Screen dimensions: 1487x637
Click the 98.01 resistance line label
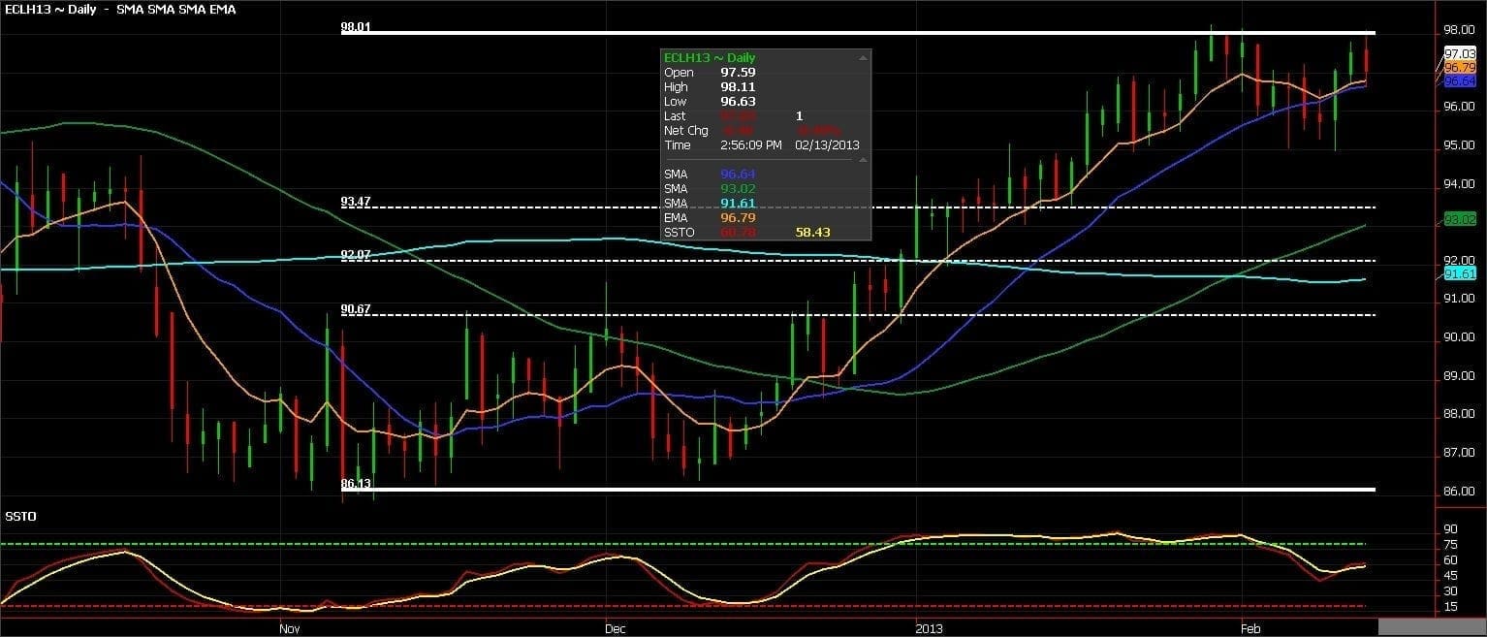355,28
